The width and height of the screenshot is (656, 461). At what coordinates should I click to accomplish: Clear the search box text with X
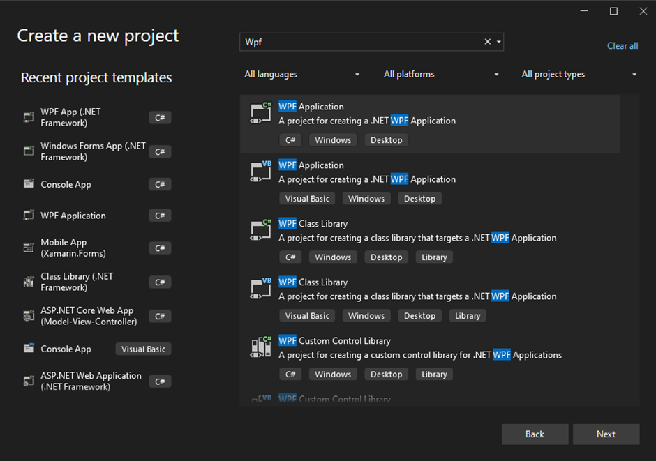pos(488,42)
